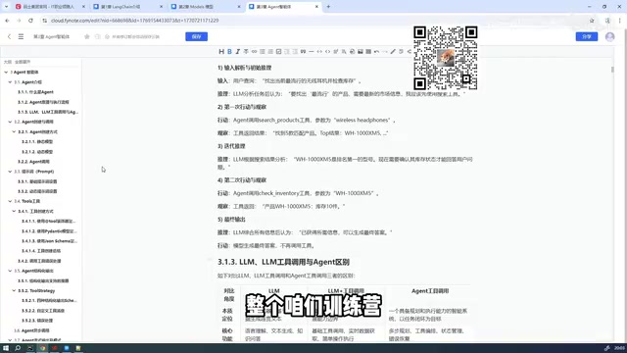Viewport: 627px width, 353px height.
Task: Open Chrome from the taskbar
Action: pos(42,348)
